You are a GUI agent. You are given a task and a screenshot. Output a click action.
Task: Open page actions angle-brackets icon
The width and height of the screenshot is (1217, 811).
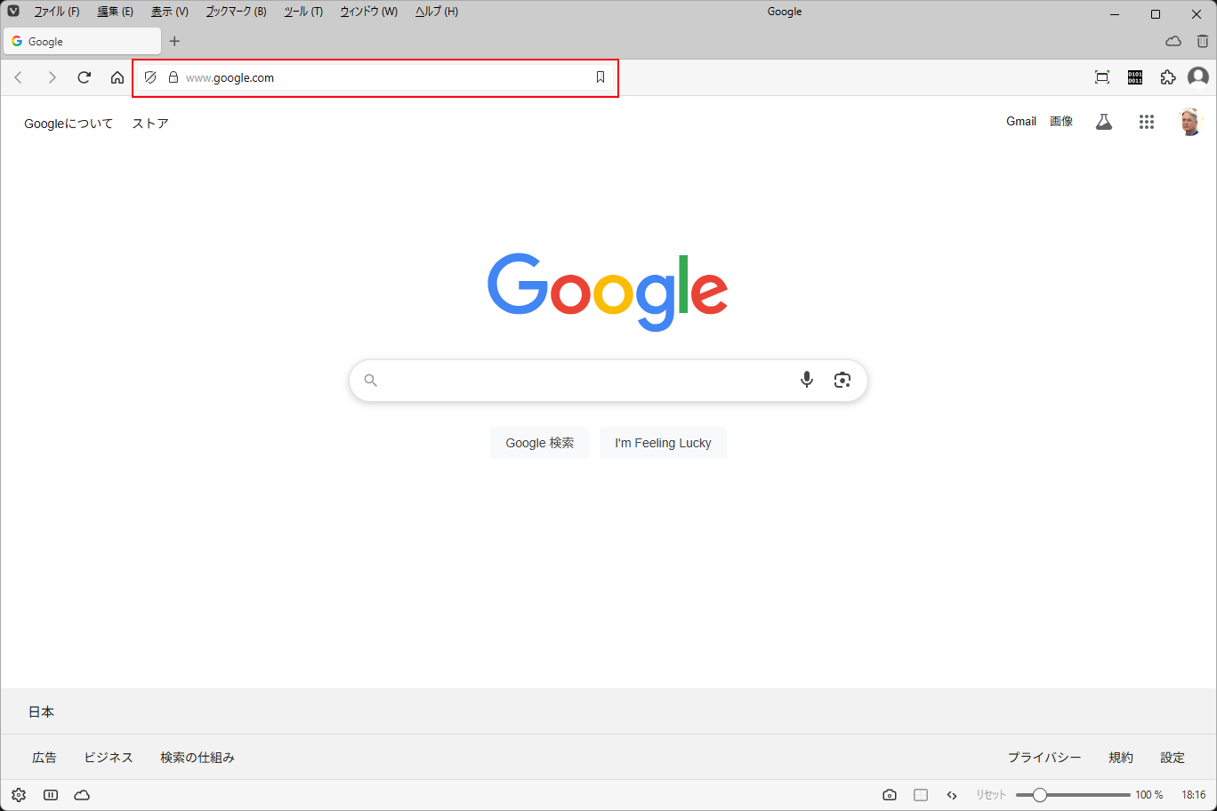click(952, 795)
